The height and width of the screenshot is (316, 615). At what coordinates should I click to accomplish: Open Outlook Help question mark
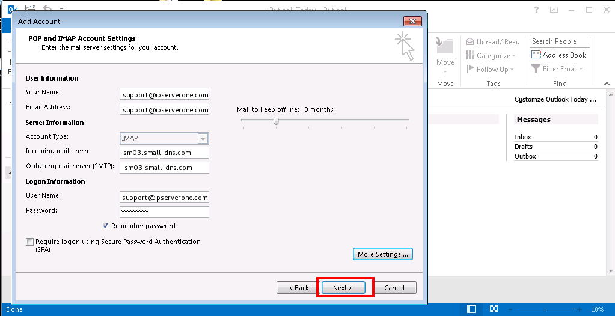click(536, 10)
